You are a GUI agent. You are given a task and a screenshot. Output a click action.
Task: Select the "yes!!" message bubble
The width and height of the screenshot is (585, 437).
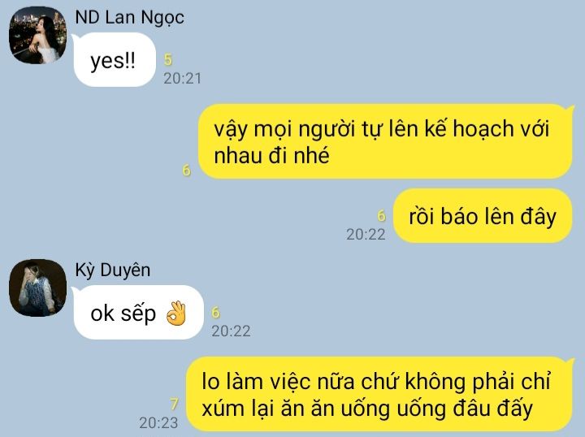[115, 59]
